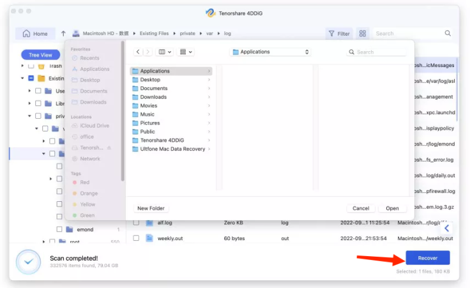
Task: Select the Orange tag
Action: click(x=85, y=193)
